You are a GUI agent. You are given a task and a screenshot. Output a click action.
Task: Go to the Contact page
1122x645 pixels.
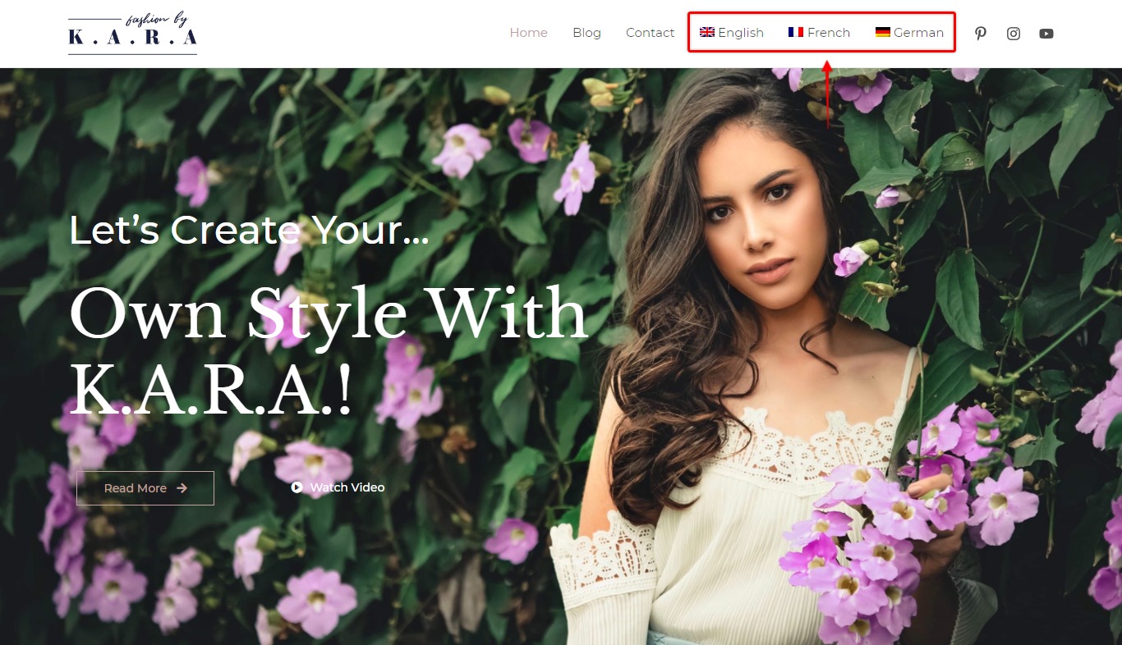pos(650,33)
